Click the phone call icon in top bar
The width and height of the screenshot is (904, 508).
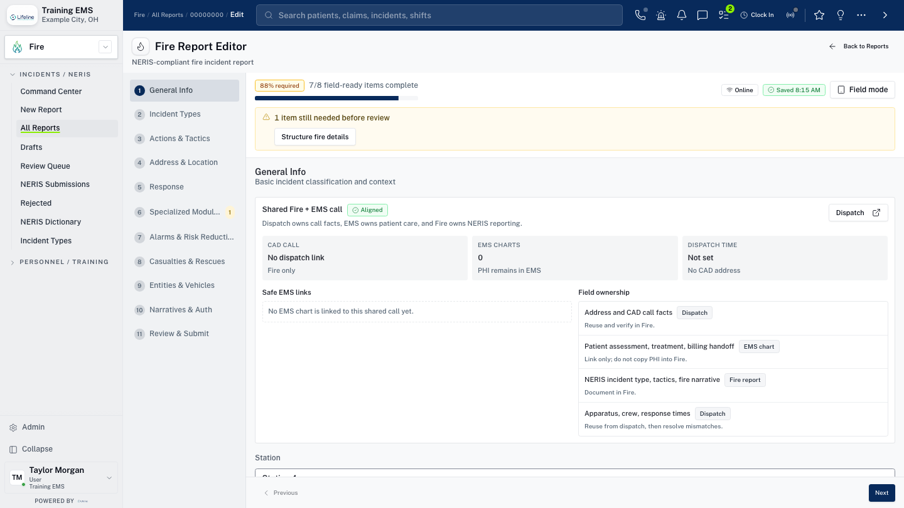(x=640, y=15)
